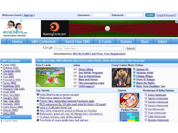178x133 pixels.
Task: Click the Google logo by search box
Action: coord(48,48)
